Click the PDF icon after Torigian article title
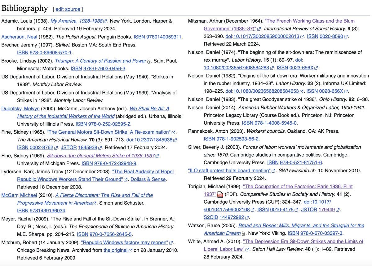 [x=220, y=194]
